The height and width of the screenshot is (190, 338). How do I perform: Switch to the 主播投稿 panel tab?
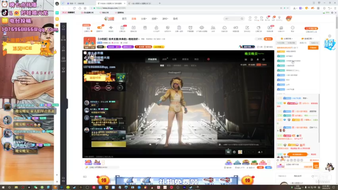pos(287,38)
